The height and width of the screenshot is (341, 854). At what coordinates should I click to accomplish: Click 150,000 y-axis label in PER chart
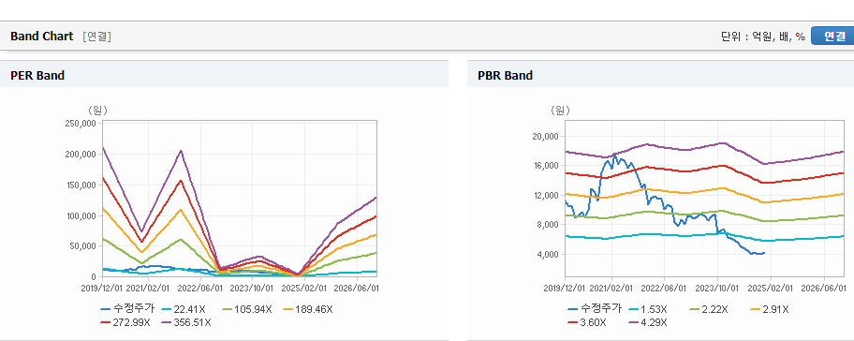tap(81, 185)
